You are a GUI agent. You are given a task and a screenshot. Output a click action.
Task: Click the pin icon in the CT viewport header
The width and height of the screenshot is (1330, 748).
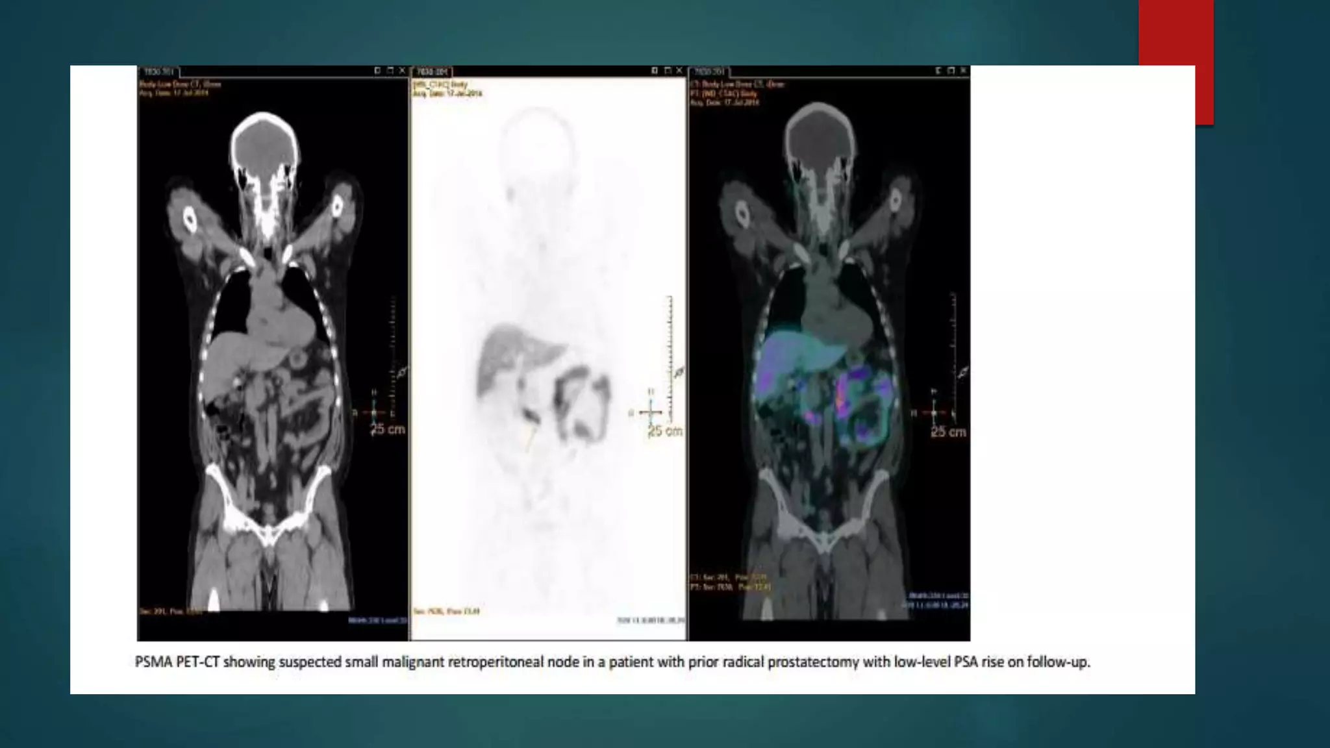click(377, 70)
